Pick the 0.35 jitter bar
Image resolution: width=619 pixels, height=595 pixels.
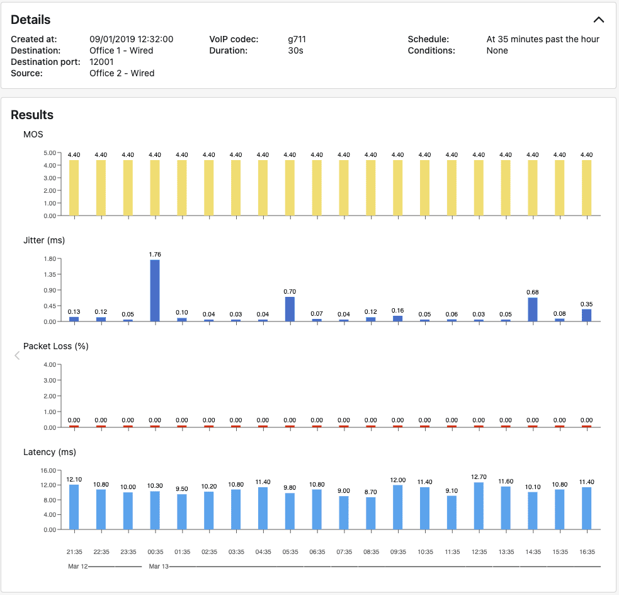586,315
